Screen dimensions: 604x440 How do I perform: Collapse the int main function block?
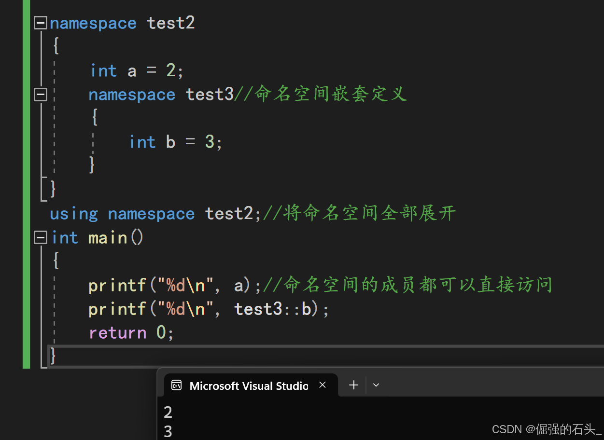pos(41,237)
